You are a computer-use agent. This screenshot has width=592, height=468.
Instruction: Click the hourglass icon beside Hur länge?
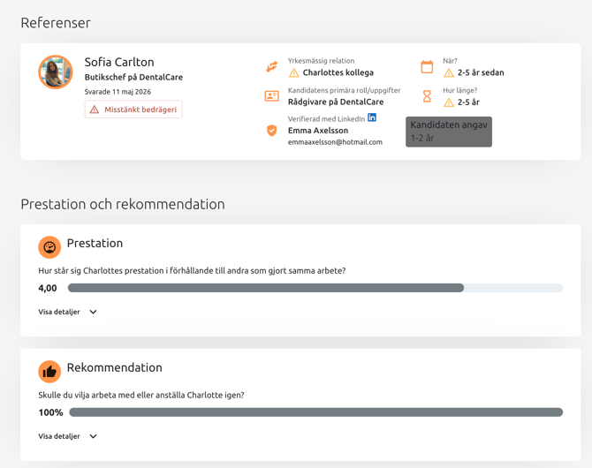tap(427, 96)
